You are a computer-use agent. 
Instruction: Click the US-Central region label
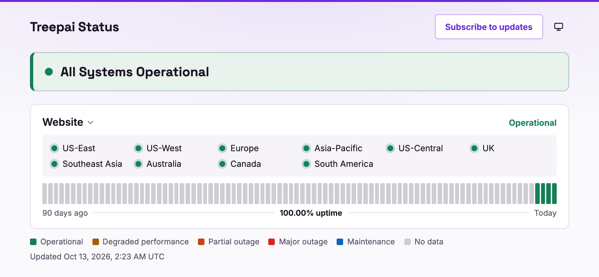pos(421,148)
